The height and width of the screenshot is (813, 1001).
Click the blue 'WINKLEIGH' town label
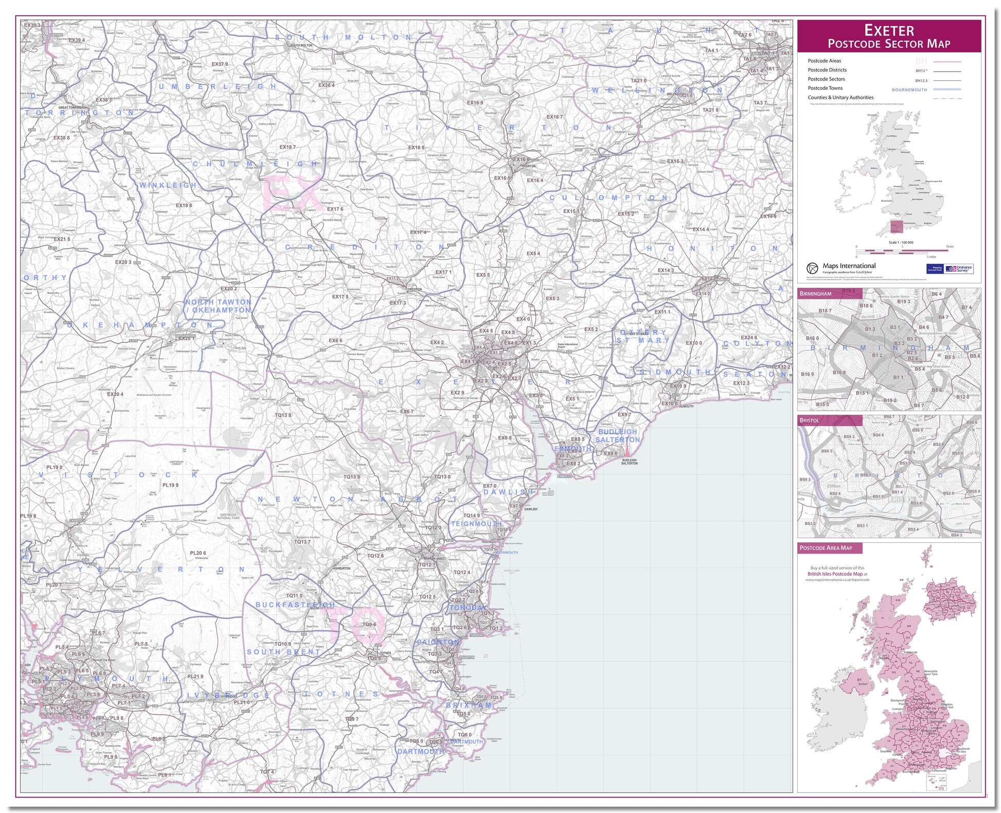point(168,185)
